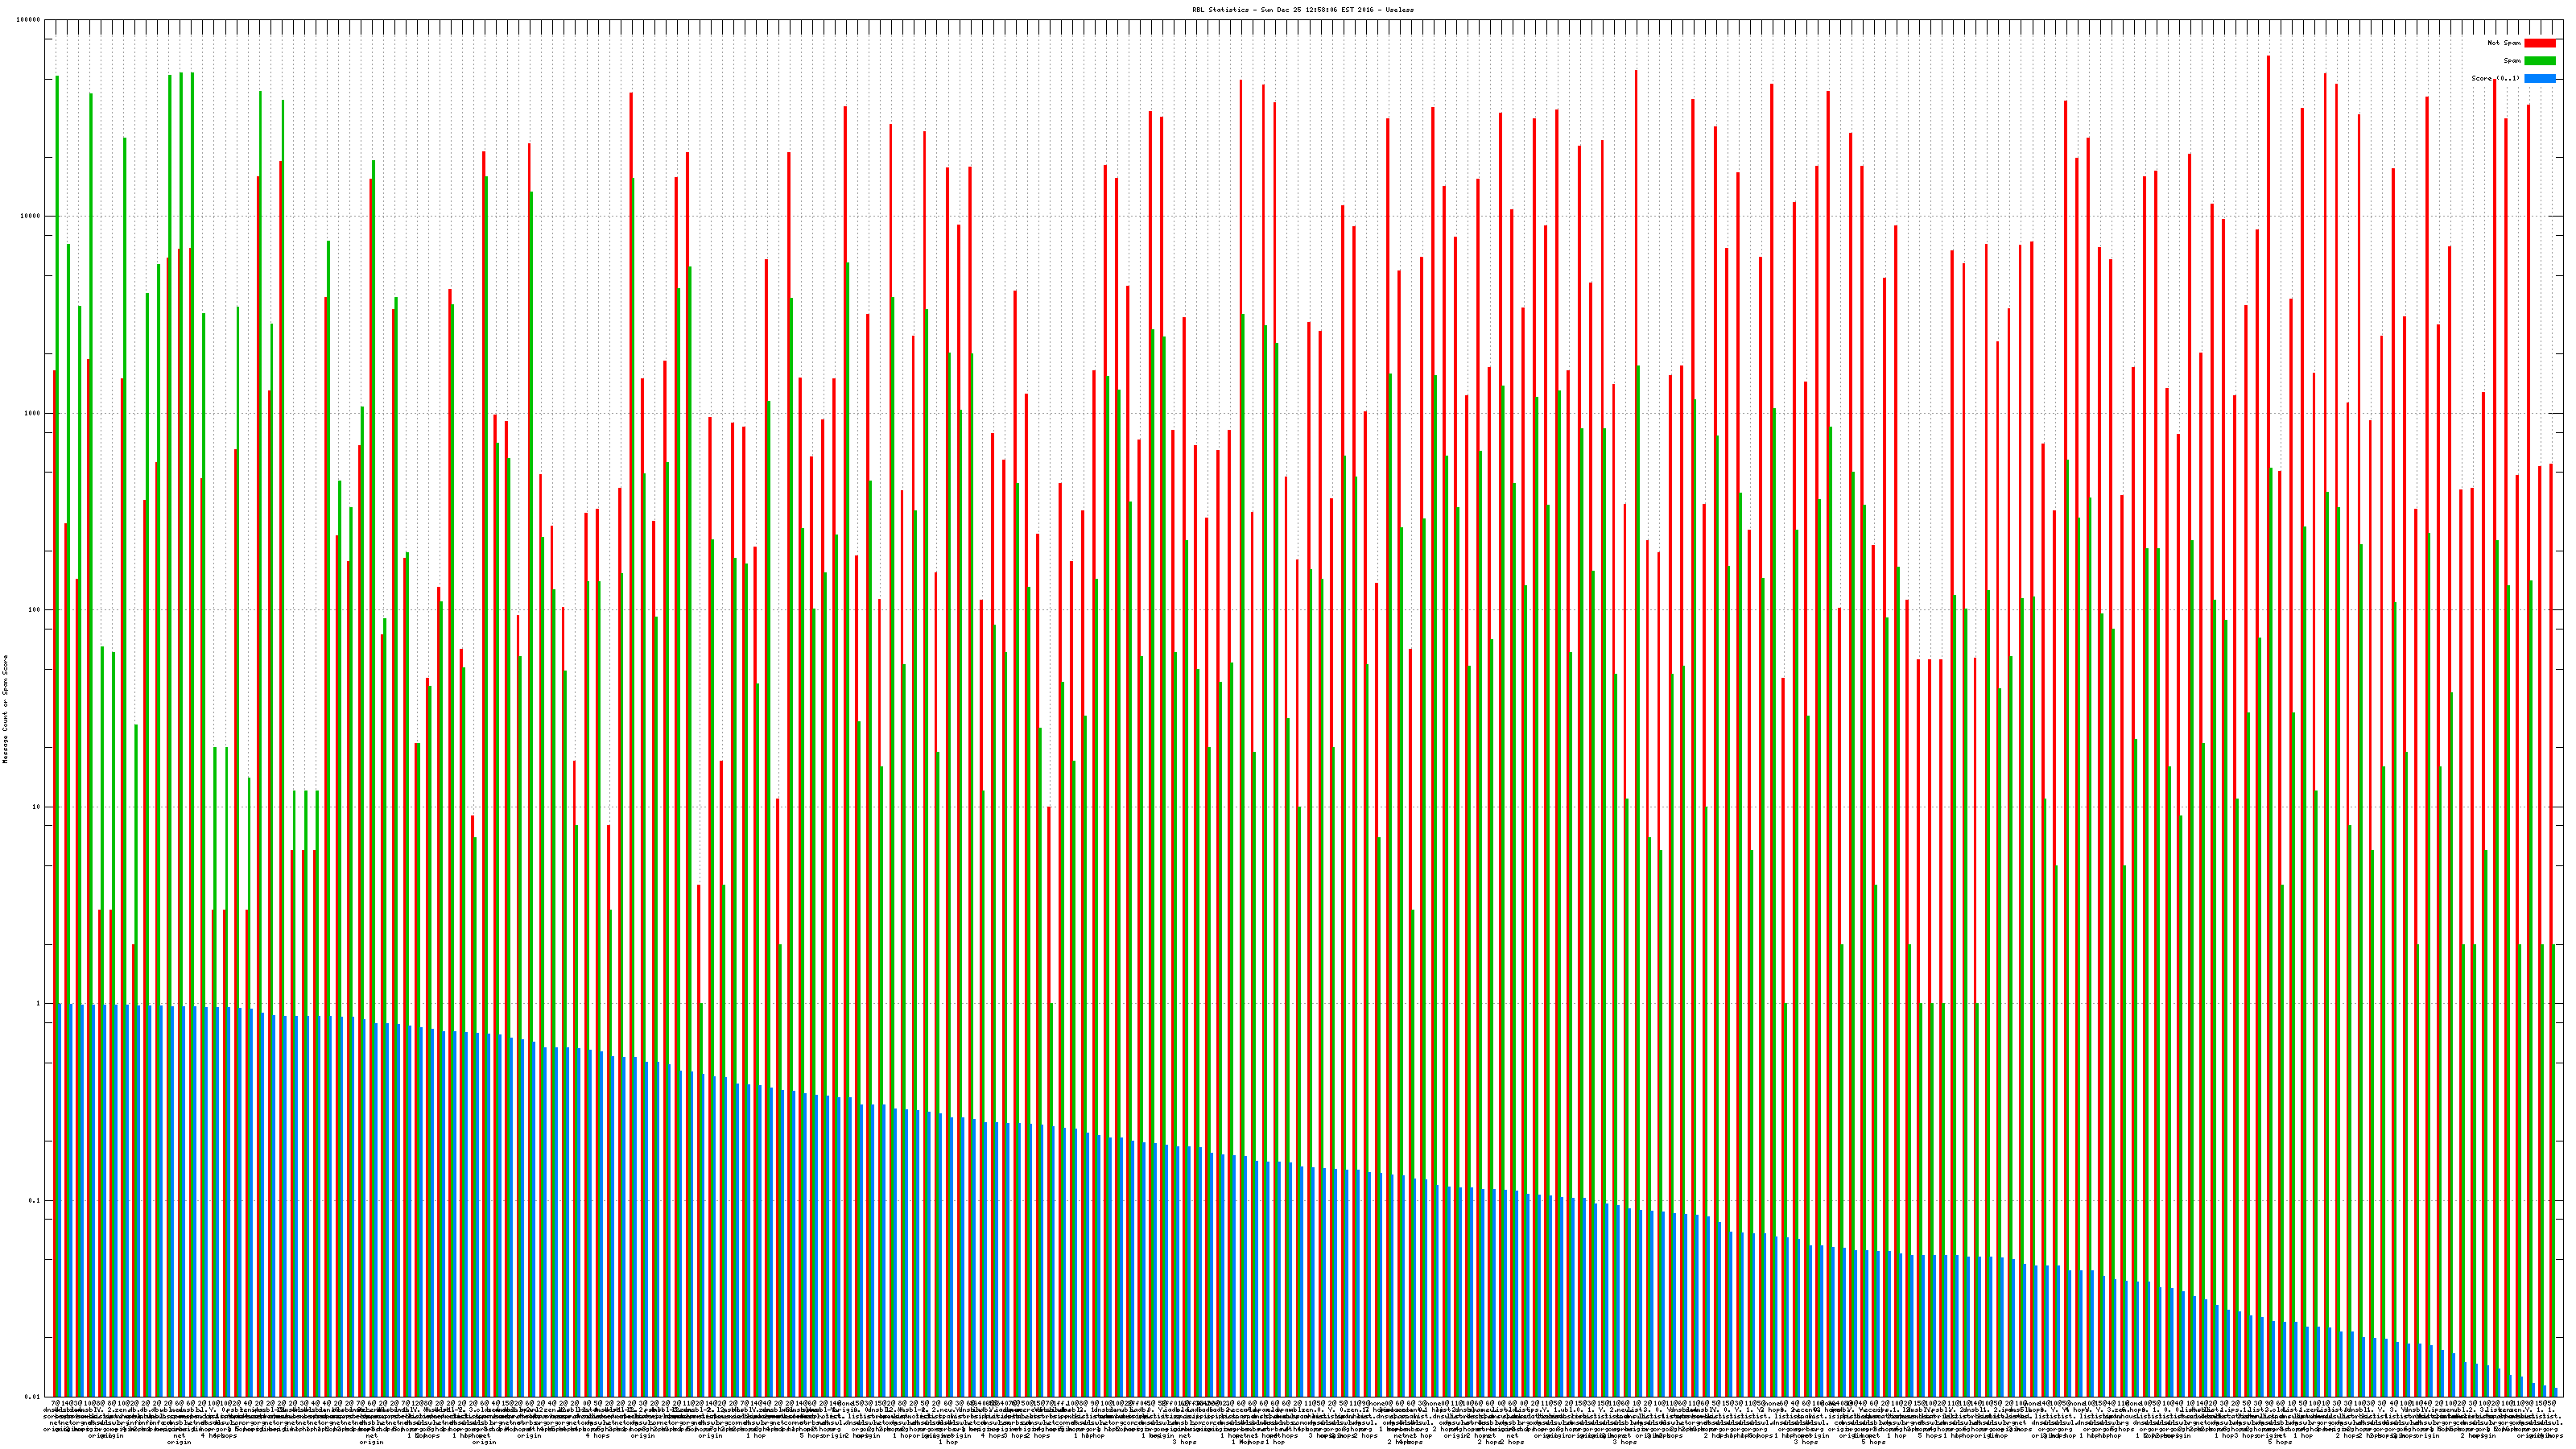
Task: Click the first blue score bar at far left
Action: (x=60, y=1200)
